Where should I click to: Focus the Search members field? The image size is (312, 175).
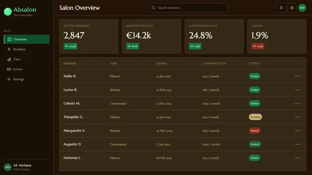tap(188, 8)
